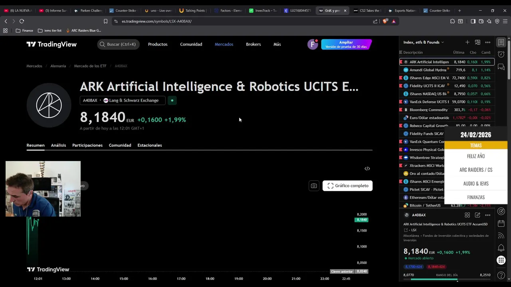Go to Mercados breadcrumb link
Screen dimensions: 511x287
34,66
